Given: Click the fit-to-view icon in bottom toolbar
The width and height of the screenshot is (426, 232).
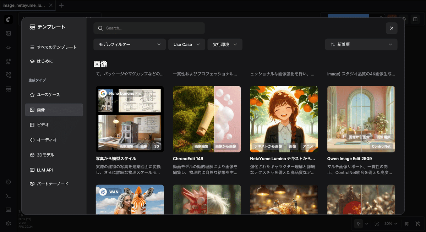Looking at the screenshot, I should click(377, 223).
